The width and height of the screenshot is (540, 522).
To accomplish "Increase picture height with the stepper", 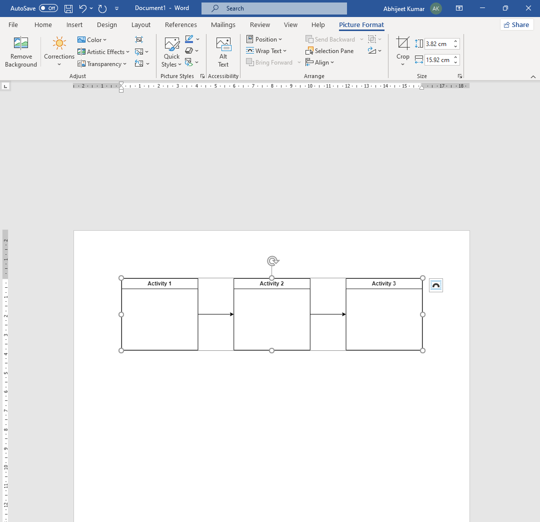I will pyautogui.click(x=455, y=41).
